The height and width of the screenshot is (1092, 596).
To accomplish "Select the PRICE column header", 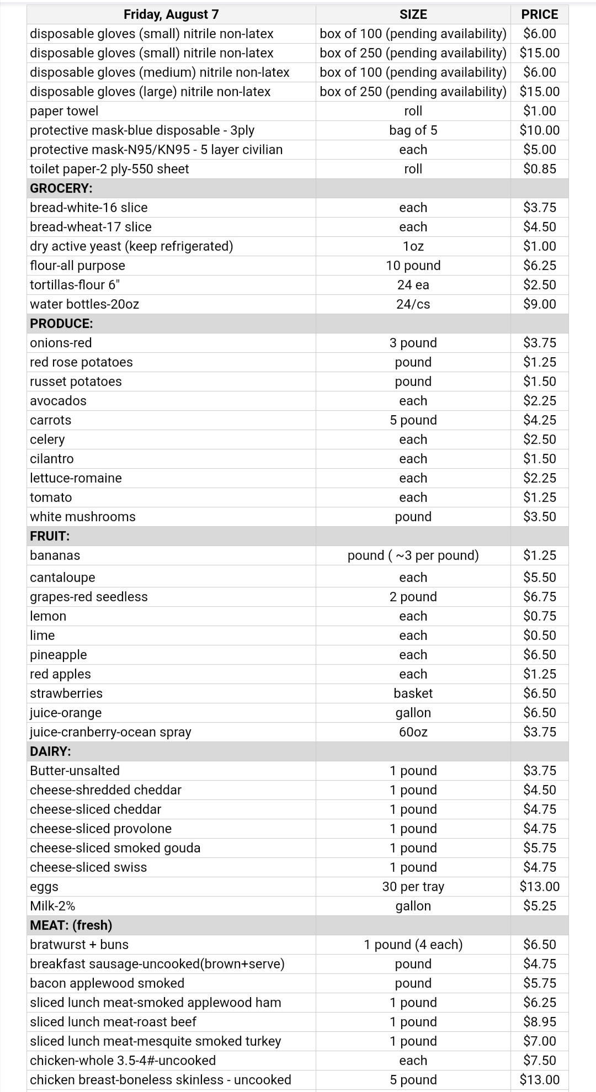I will click(539, 14).
